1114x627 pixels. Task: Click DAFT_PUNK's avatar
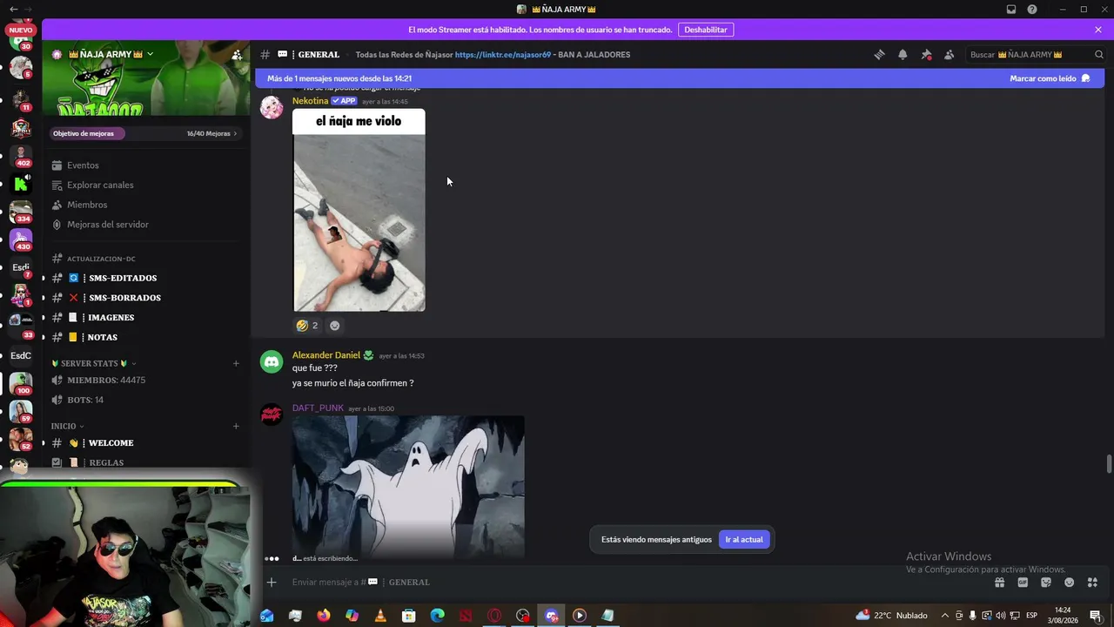(x=272, y=415)
